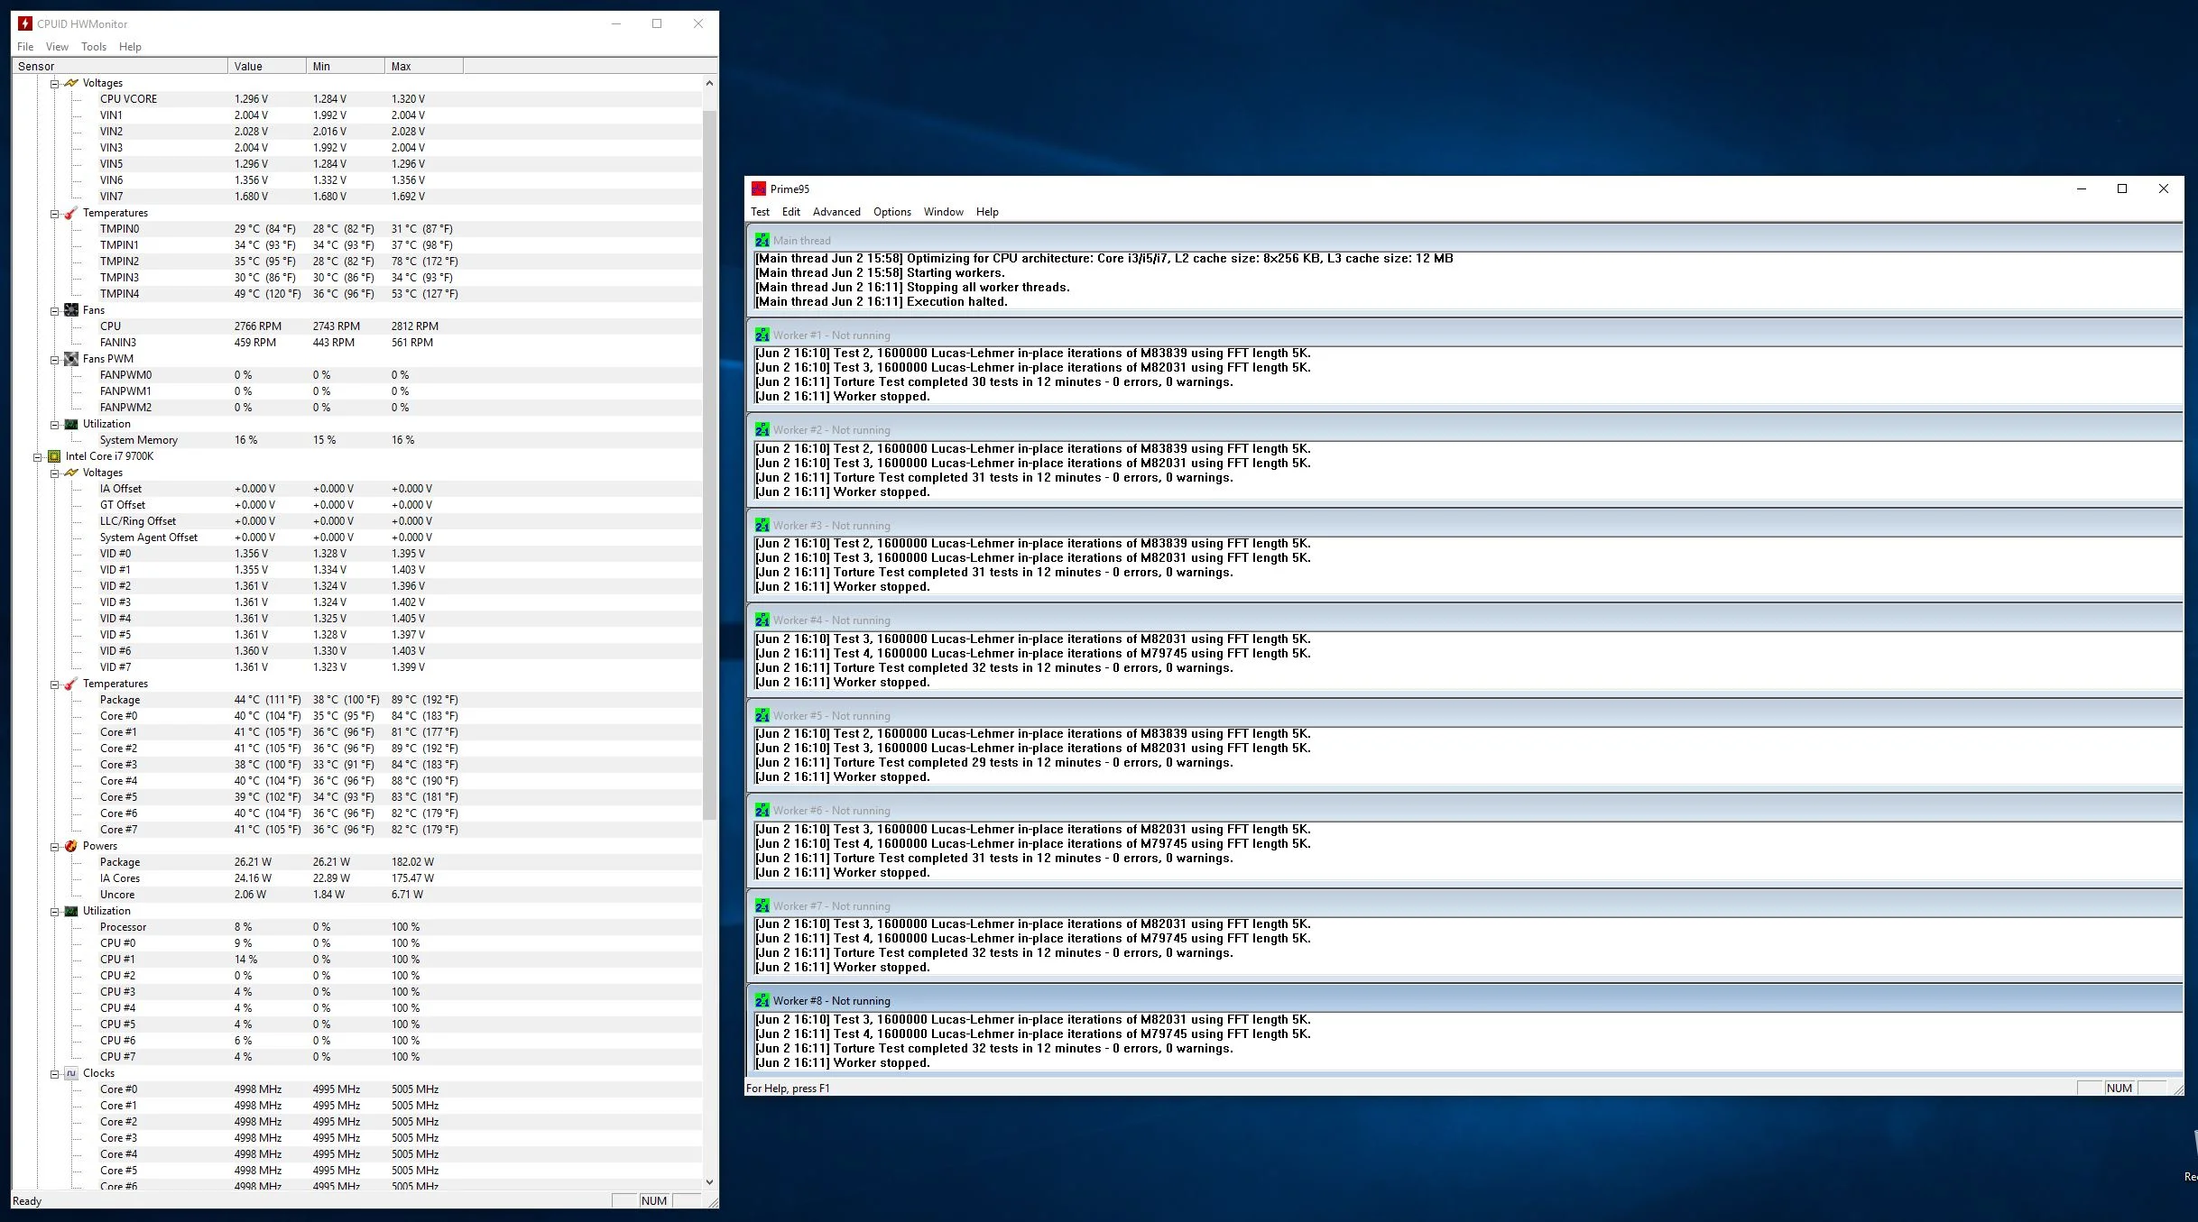The image size is (2198, 1222).
Task: Click the CPU Temperatures thermometer icon above Package
Action: point(71,684)
